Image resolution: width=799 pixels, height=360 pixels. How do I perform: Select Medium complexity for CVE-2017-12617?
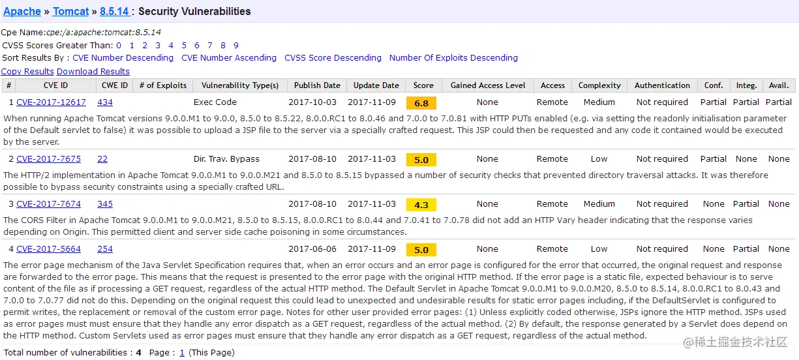coord(599,102)
